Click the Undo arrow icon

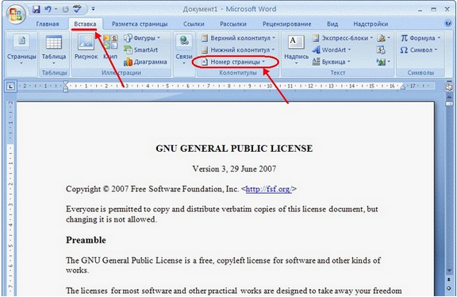tap(48, 10)
